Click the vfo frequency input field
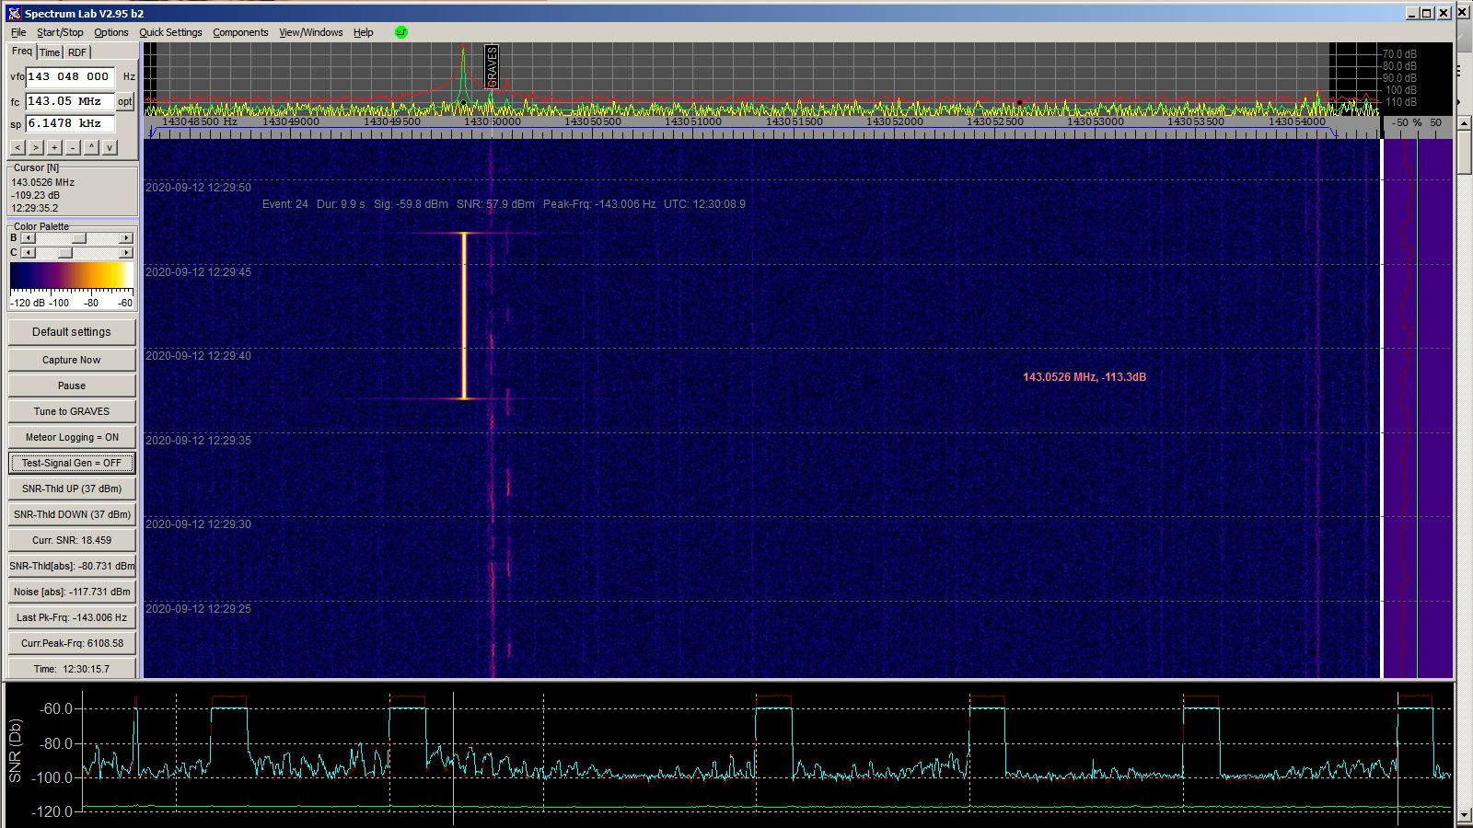1473x828 pixels. pyautogui.click(x=70, y=76)
